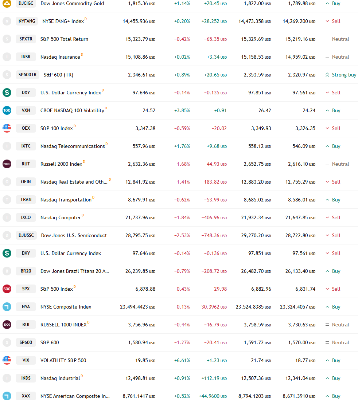
Task: Click the +6.61% change for VIX
Action: [182, 361]
